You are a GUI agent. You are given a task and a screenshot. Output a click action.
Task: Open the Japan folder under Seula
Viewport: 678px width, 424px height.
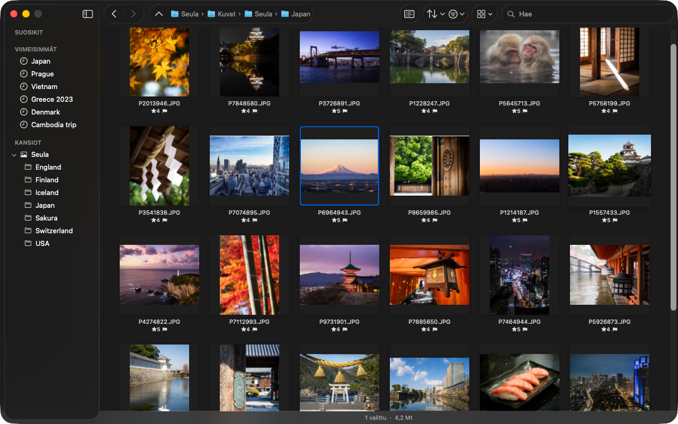(45, 205)
